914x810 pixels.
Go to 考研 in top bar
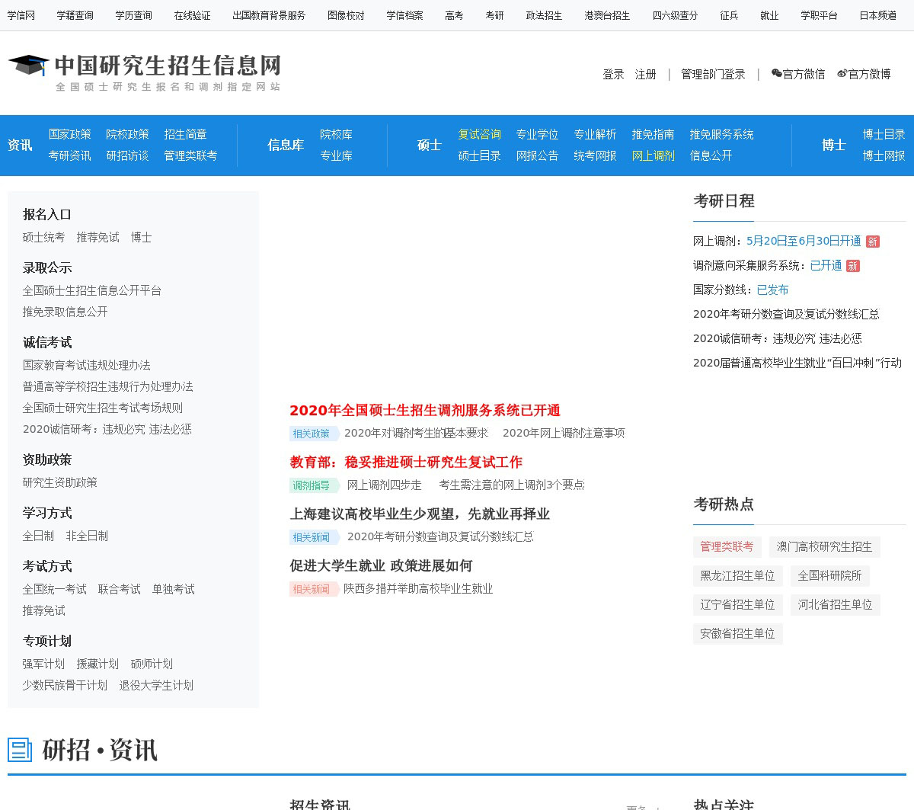click(494, 15)
